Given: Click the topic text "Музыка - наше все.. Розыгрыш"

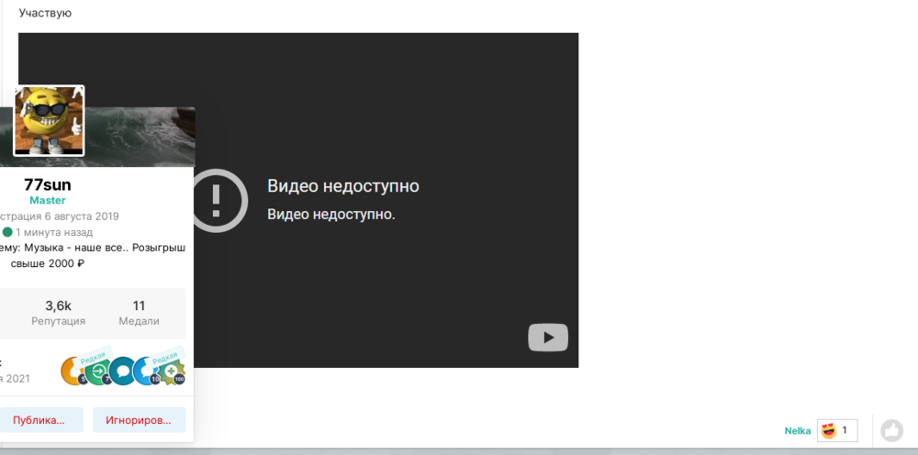Looking at the screenshot, I should [x=105, y=248].
